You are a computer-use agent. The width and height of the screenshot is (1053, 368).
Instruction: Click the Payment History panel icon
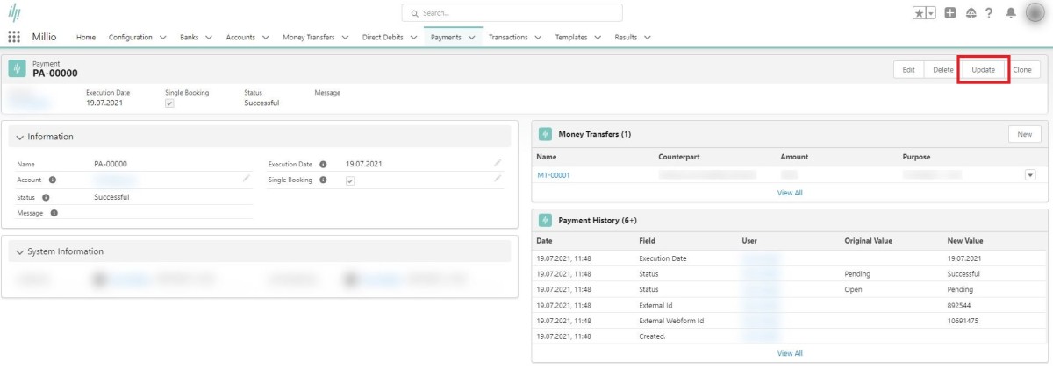(544, 220)
